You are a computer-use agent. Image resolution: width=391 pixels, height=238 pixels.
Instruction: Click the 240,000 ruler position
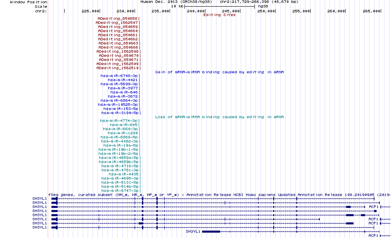(196, 11)
